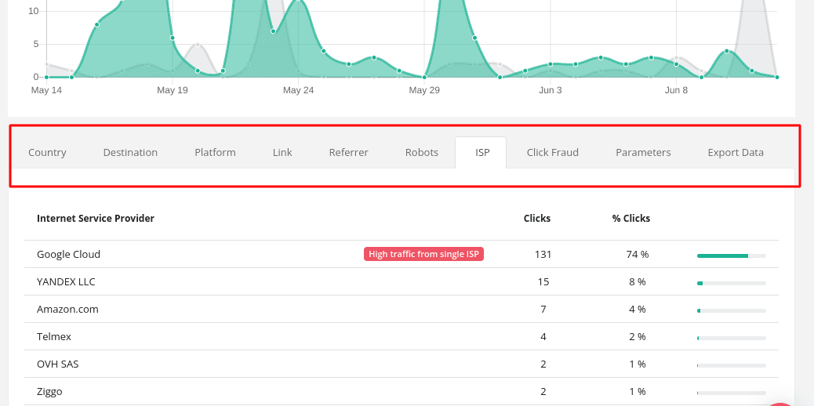Click the % Clicks column header
This screenshot has height=406, width=814.
click(x=630, y=218)
